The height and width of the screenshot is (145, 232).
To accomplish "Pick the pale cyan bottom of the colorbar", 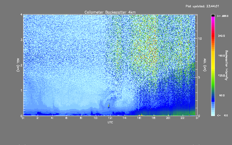I will pos(213,114).
